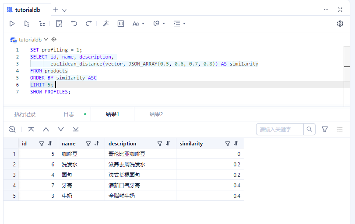Open the 日志 log tab
Screen dimensions: 355x224
[69, 114]
